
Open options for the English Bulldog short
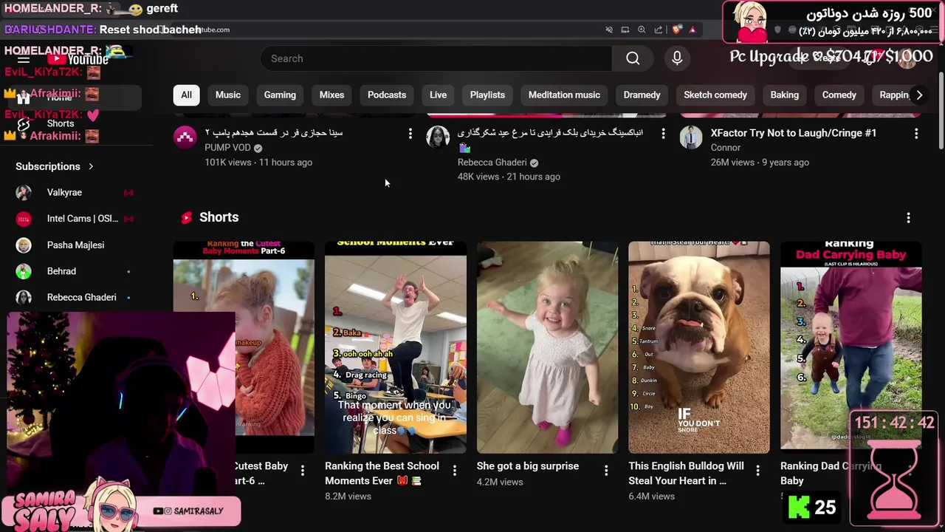(757, 470)
